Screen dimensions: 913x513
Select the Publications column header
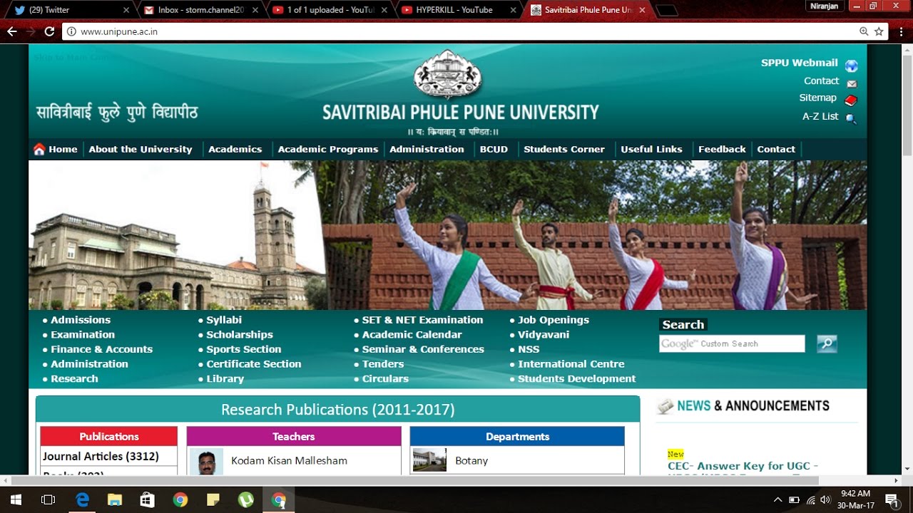click(x=108, y=436)
